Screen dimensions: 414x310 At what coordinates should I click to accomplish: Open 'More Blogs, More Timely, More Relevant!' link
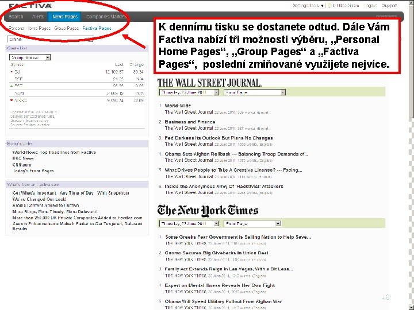[55, 212]
